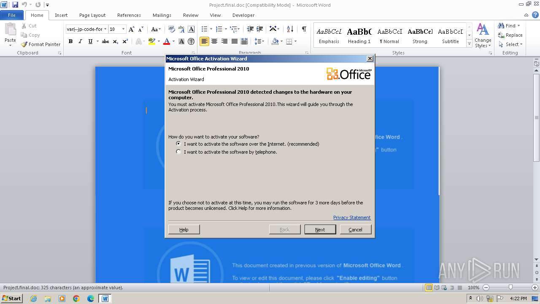The height and width of the screenshot is (304, 540).
Task: Open the View tab
Action: (x=215, y=15)
